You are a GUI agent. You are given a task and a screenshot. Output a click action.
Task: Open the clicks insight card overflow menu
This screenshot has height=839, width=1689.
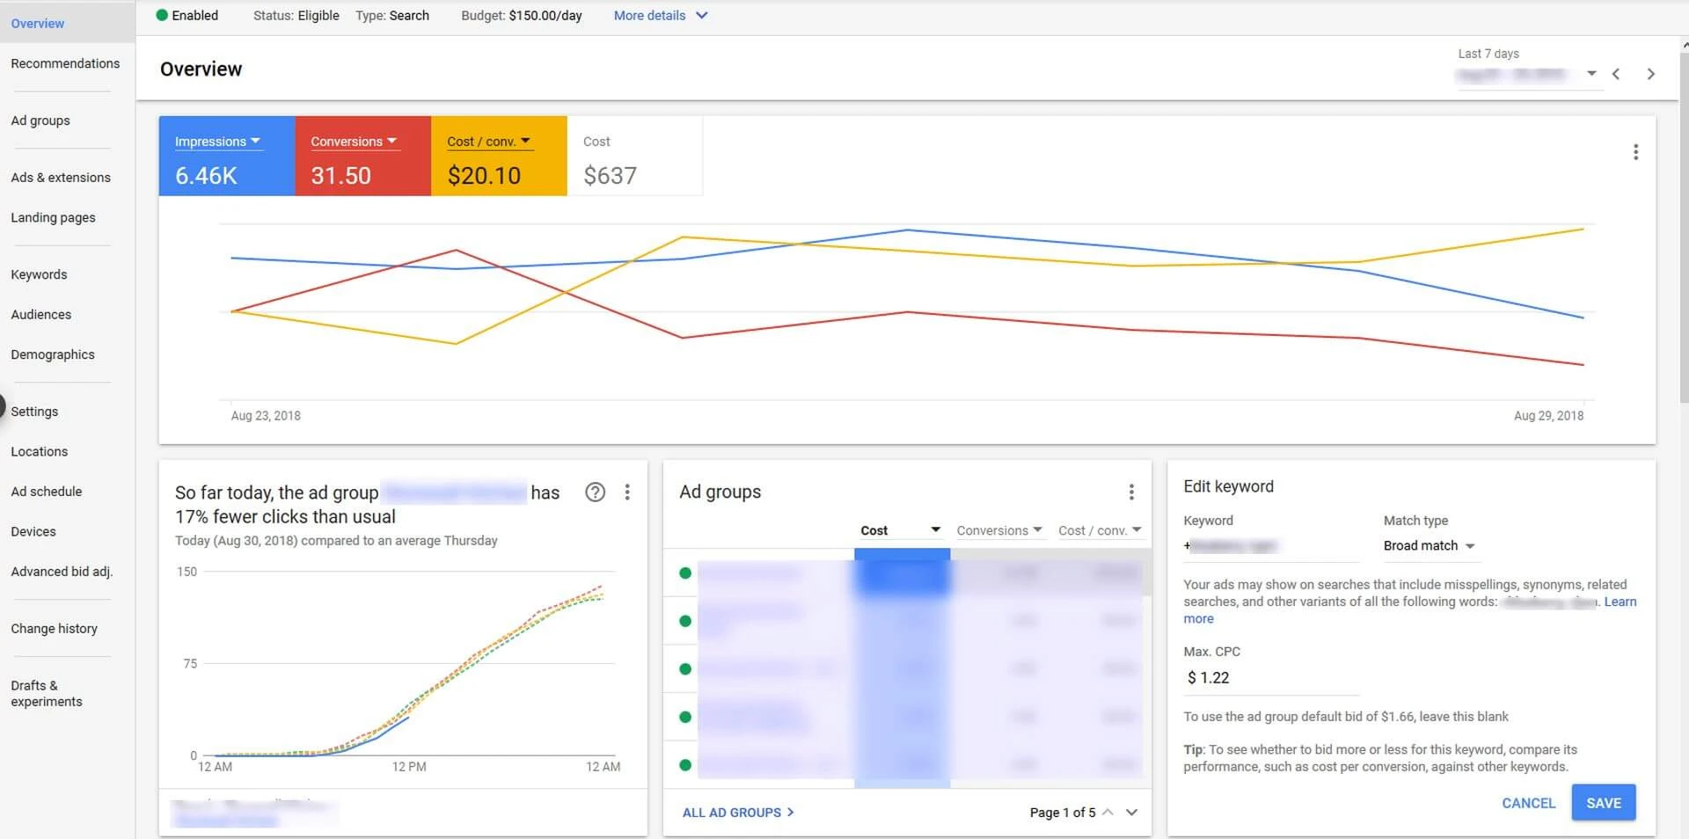[x=627, y=492]
